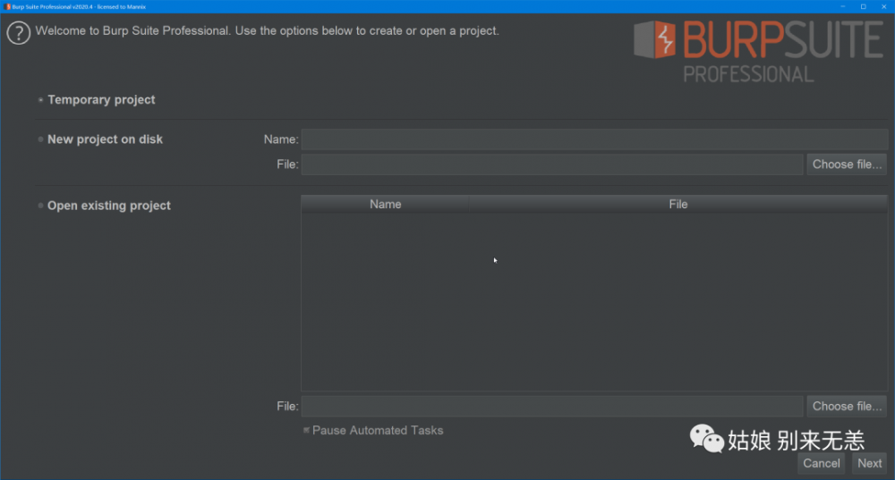Choose the New project on disk option

click(40, 139)
